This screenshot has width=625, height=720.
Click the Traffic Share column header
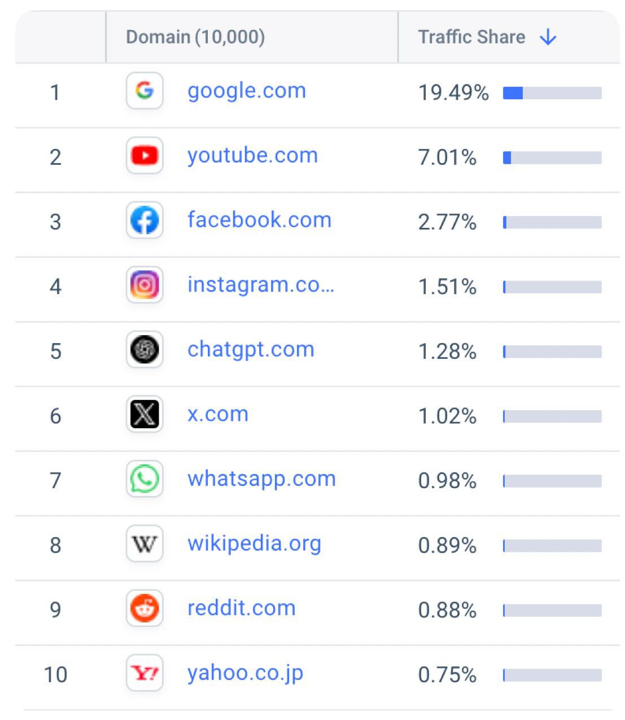click(x=471, y=37)
